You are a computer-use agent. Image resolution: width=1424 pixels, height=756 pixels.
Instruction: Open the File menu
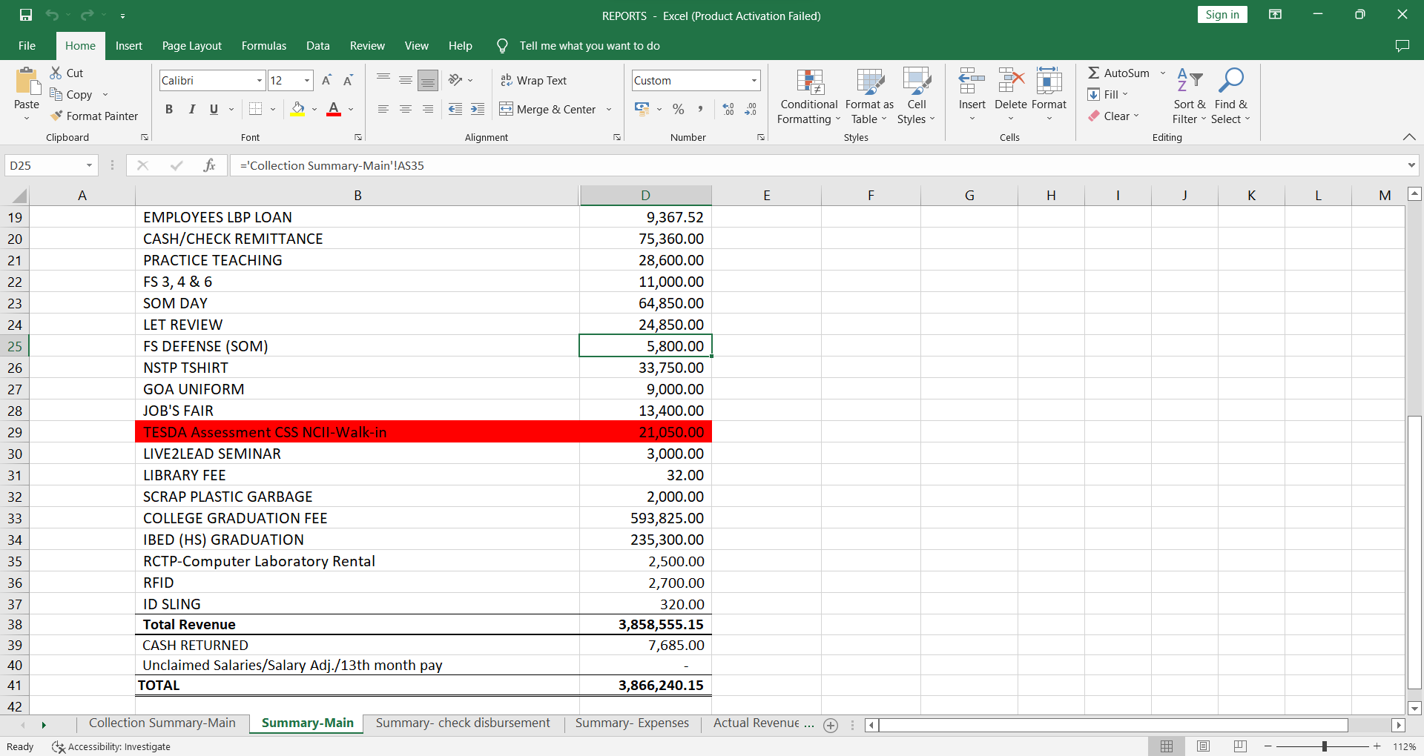pos(27,46)
